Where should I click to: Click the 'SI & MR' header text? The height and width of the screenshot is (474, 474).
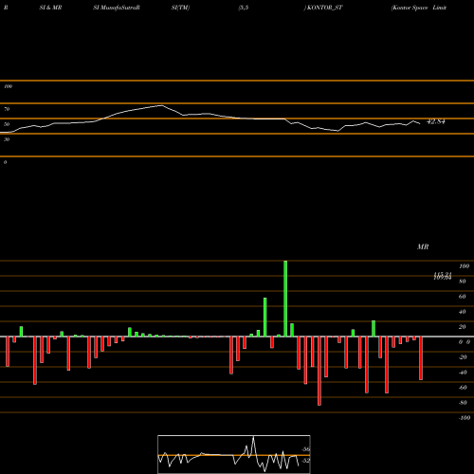pyautogui.click(x=50, y=8)
